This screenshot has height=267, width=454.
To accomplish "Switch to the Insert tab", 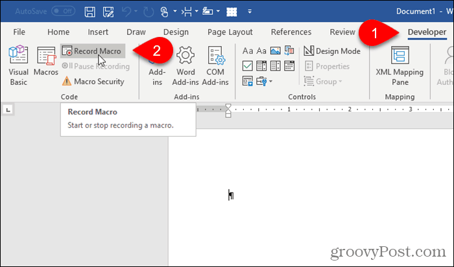I will coord(98,32).
